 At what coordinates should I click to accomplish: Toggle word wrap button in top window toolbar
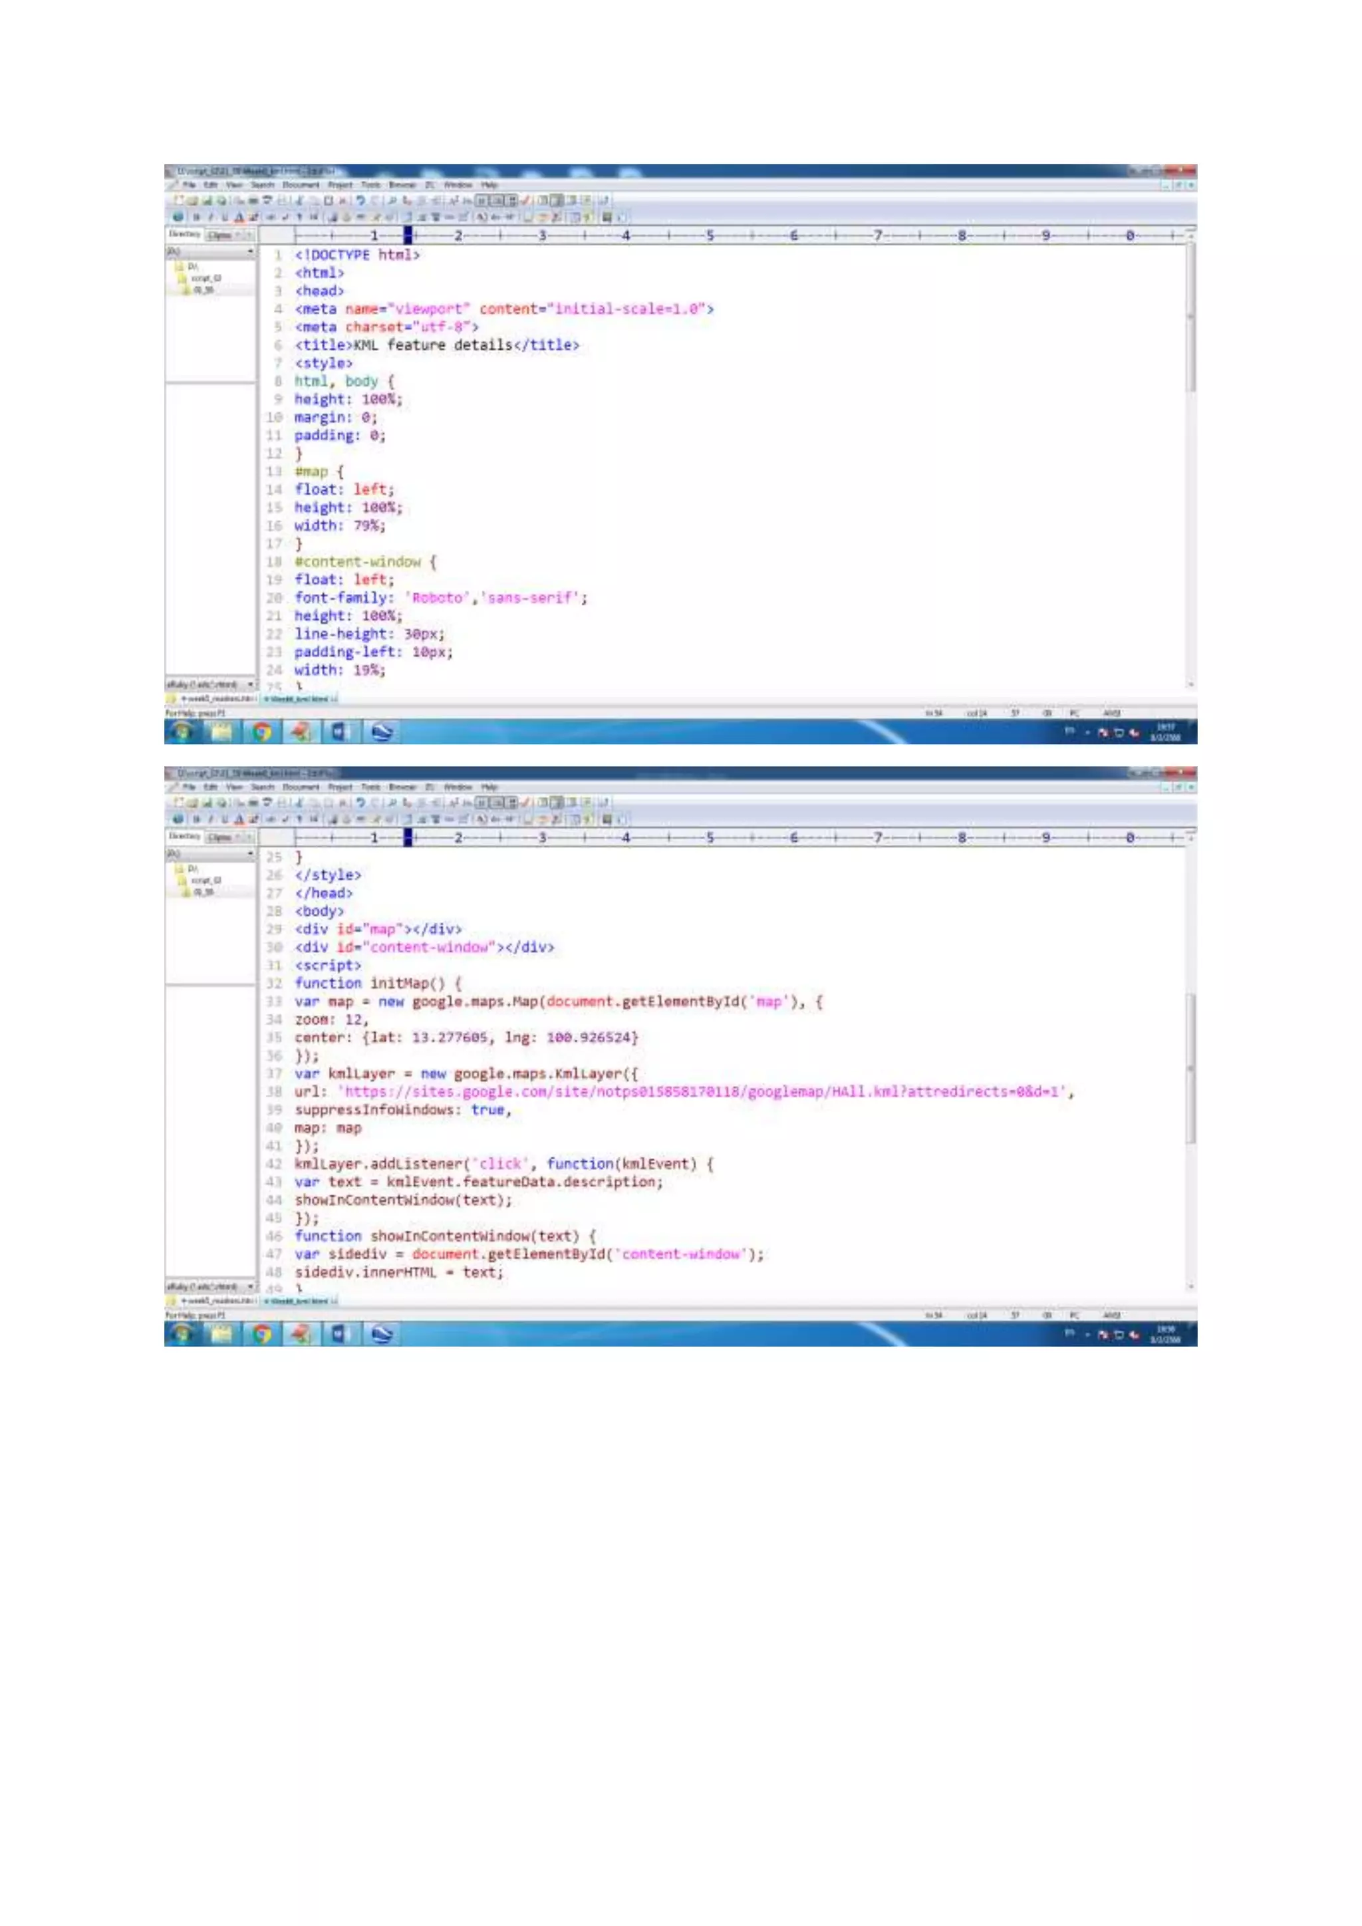click(x=482, y=200)
